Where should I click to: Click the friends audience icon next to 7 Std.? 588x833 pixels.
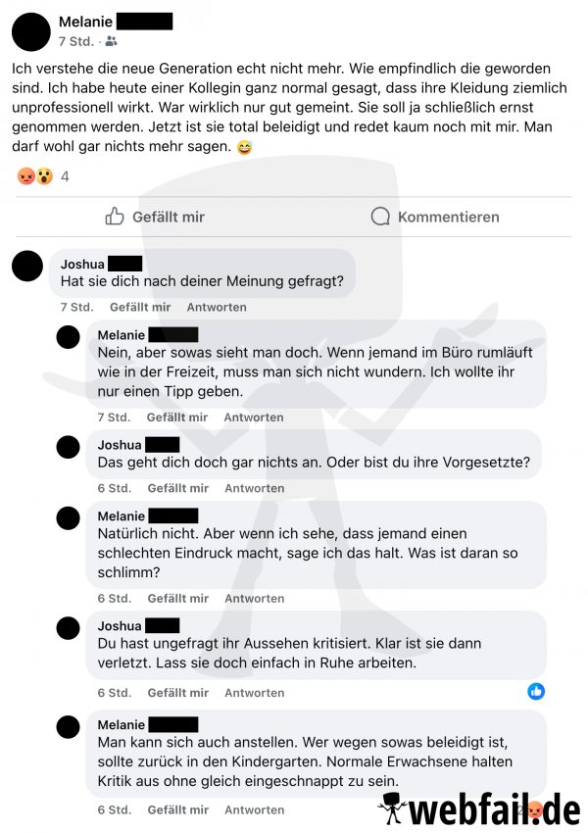[111, 41]
